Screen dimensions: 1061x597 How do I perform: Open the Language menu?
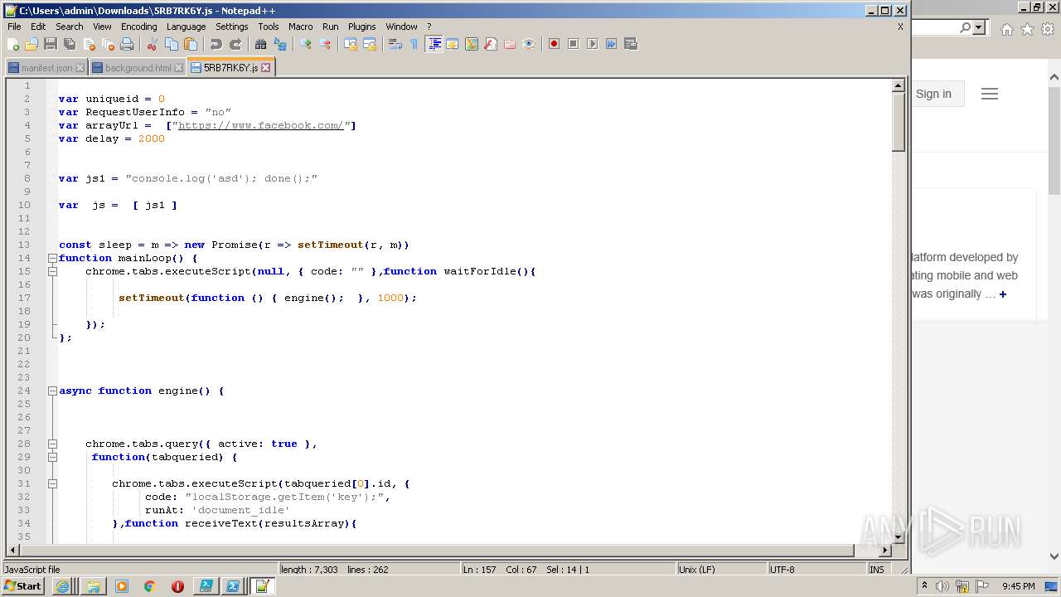pos(186,27)
